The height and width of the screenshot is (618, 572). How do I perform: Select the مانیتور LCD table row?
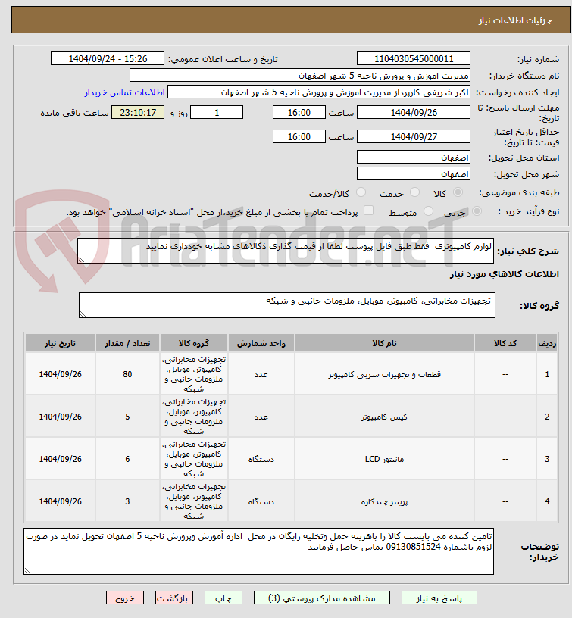click(x=292, y=459)
